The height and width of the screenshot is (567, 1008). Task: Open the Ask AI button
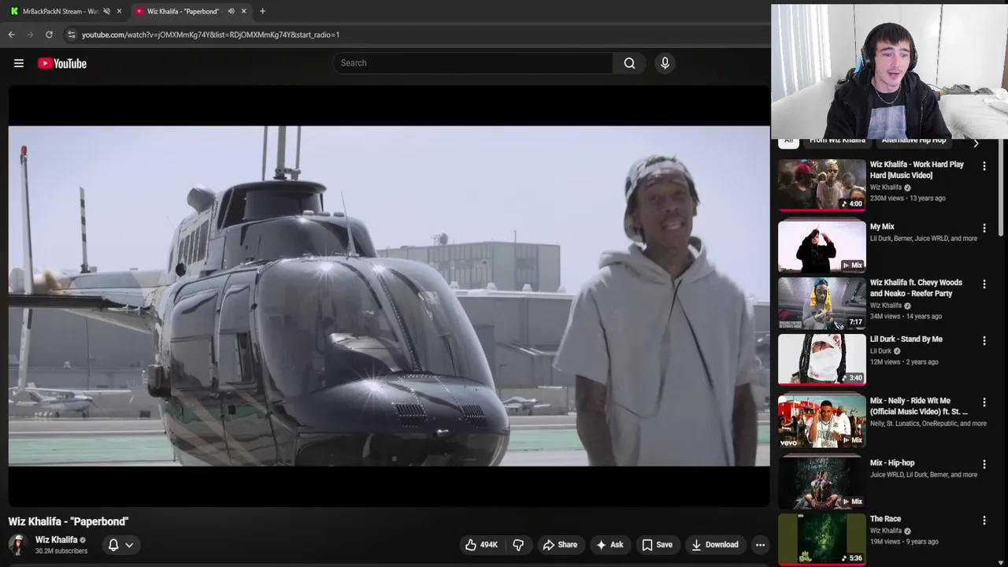(x=610, y=544)
